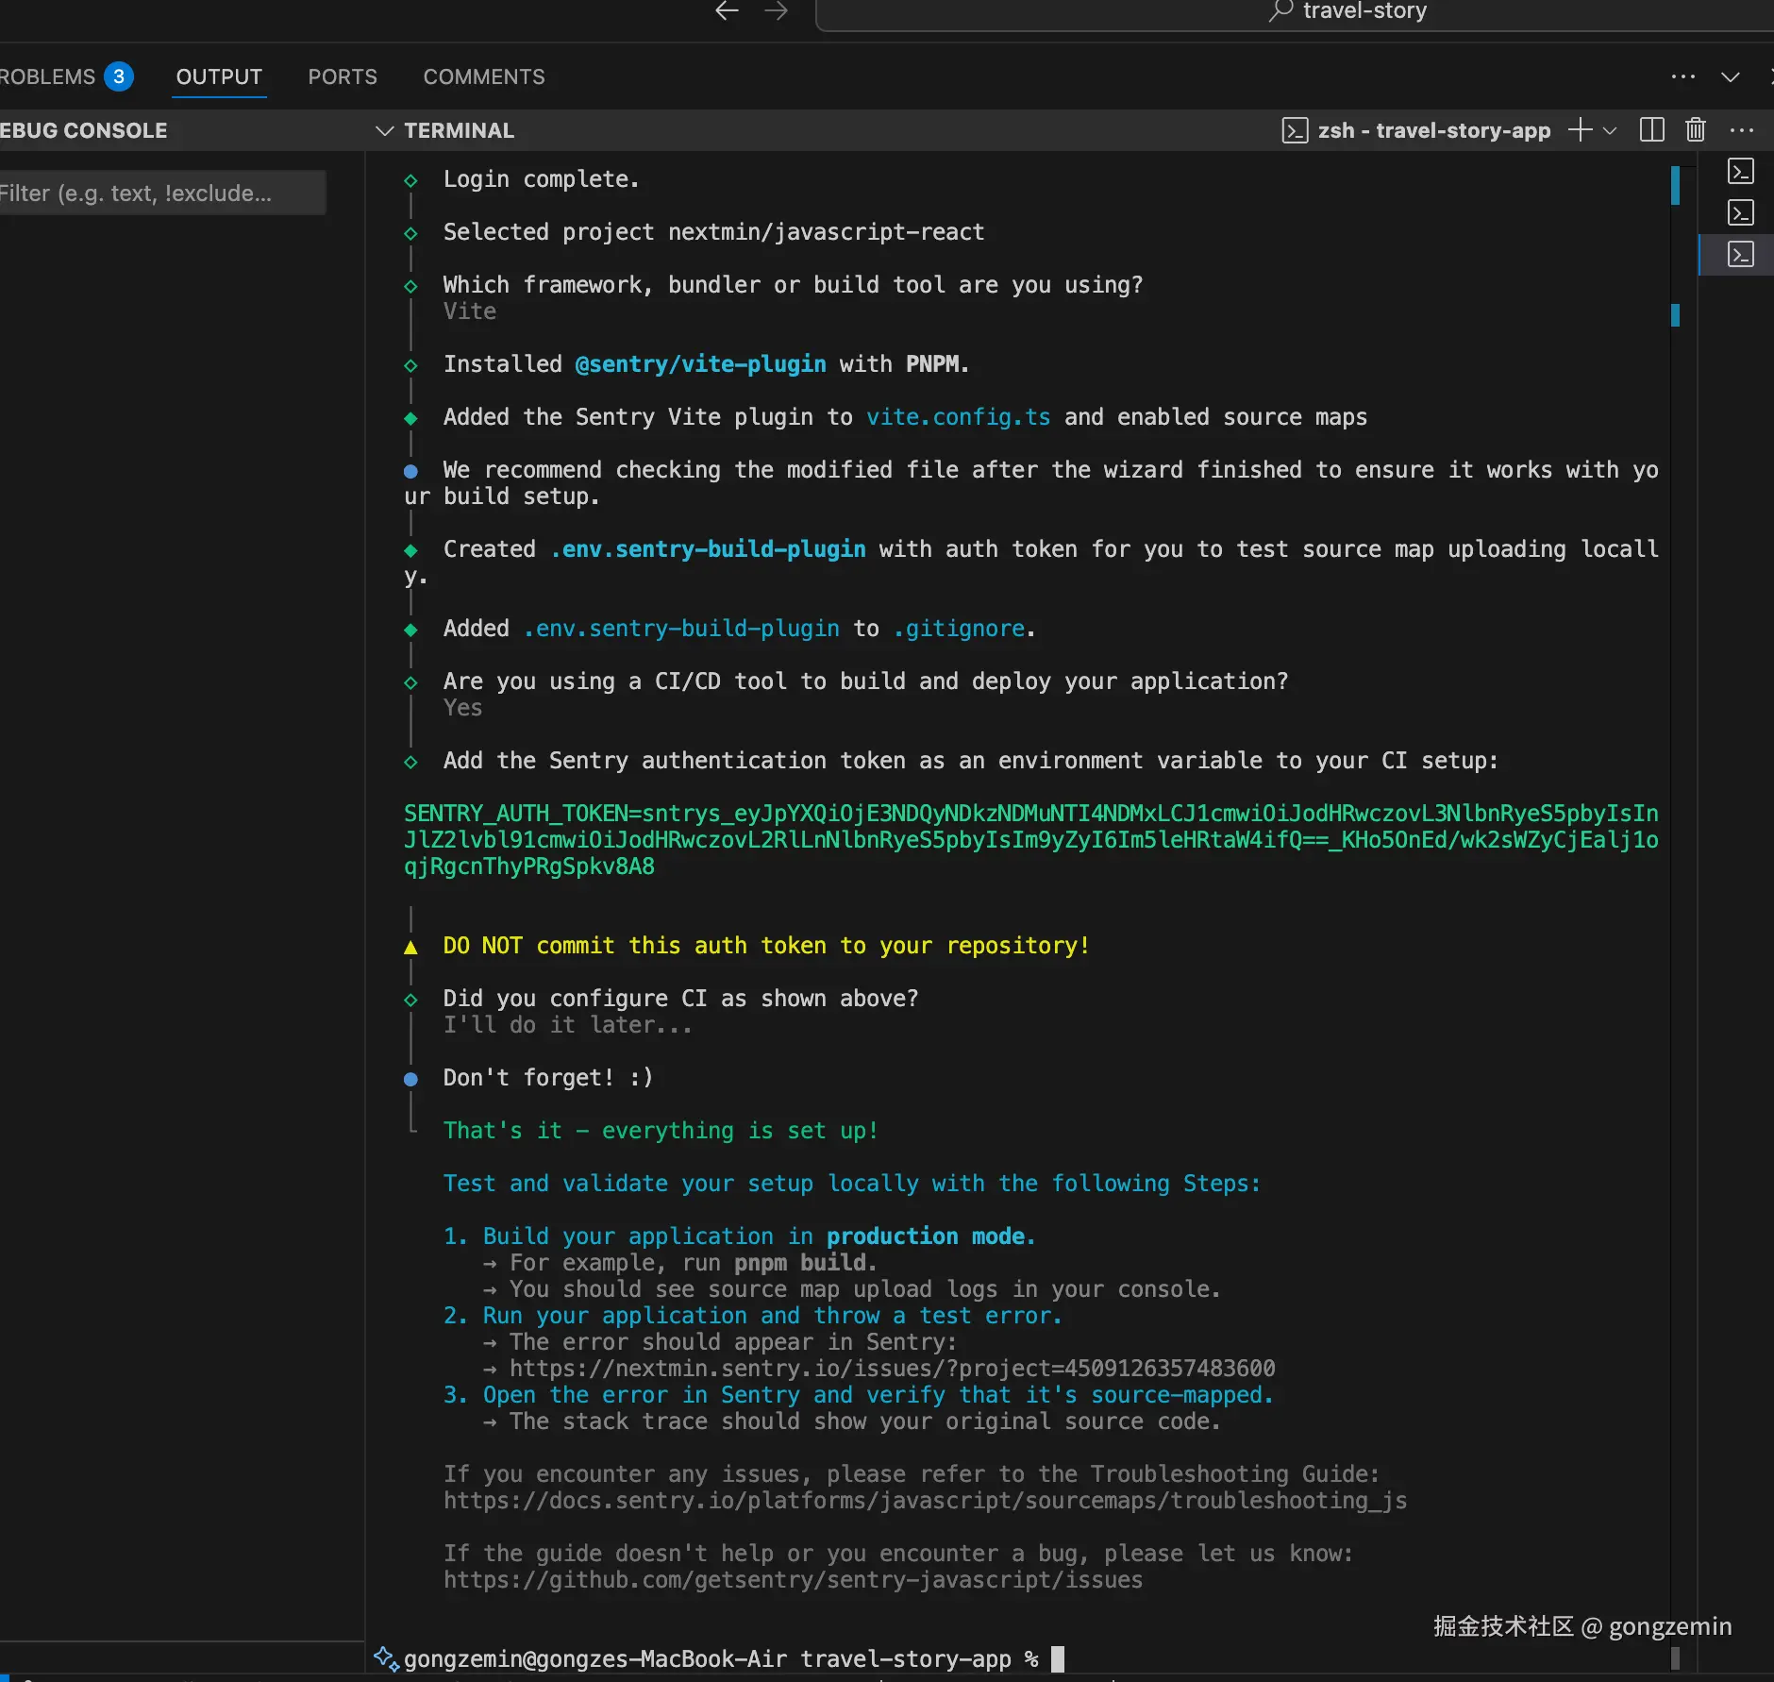Open the vite.config.ts file link
The height and width of the screenshot is (1682, 1774).
959,417
